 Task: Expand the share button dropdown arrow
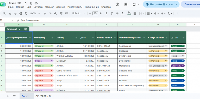(177, 4)
